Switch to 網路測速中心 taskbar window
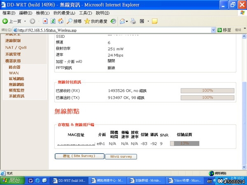247x185 pixels. pos(107,180)
